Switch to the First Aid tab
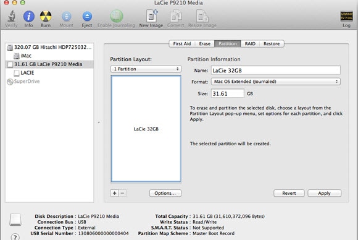Viewport: 358px width, 240px height. pos(182,44)
